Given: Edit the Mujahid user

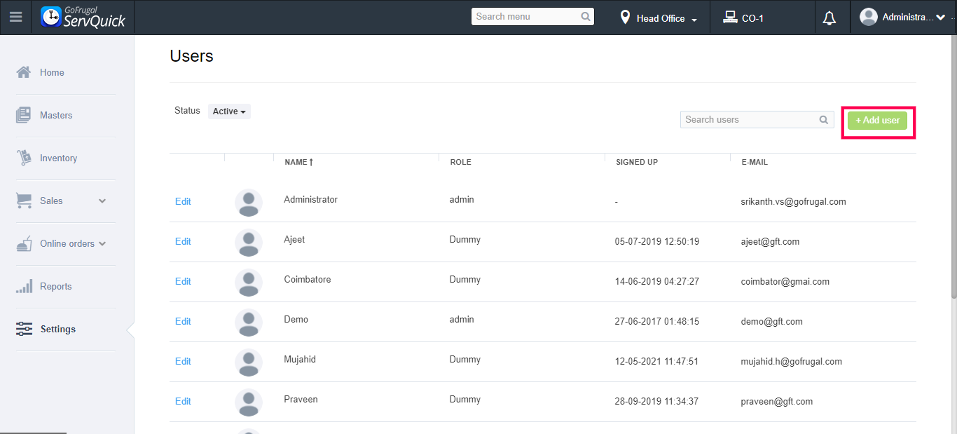Looking at the screenshot, I should point(183,361).
